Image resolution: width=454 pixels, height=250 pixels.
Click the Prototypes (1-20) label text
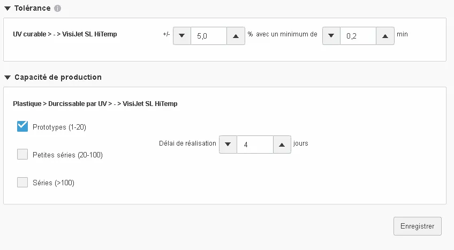59,127
